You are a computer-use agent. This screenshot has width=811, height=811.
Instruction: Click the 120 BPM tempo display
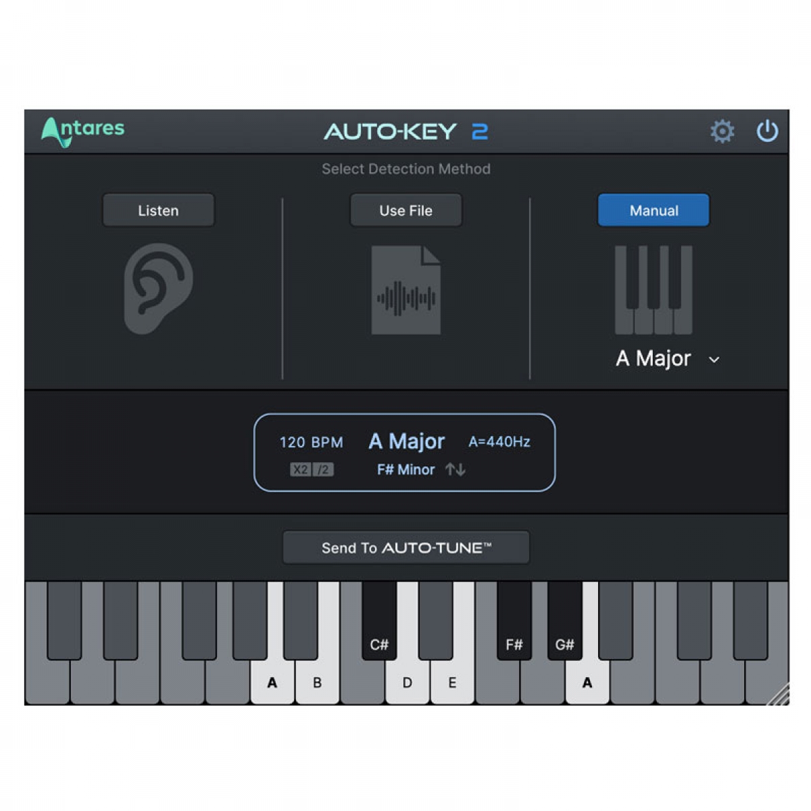click(x=311, y=443)
